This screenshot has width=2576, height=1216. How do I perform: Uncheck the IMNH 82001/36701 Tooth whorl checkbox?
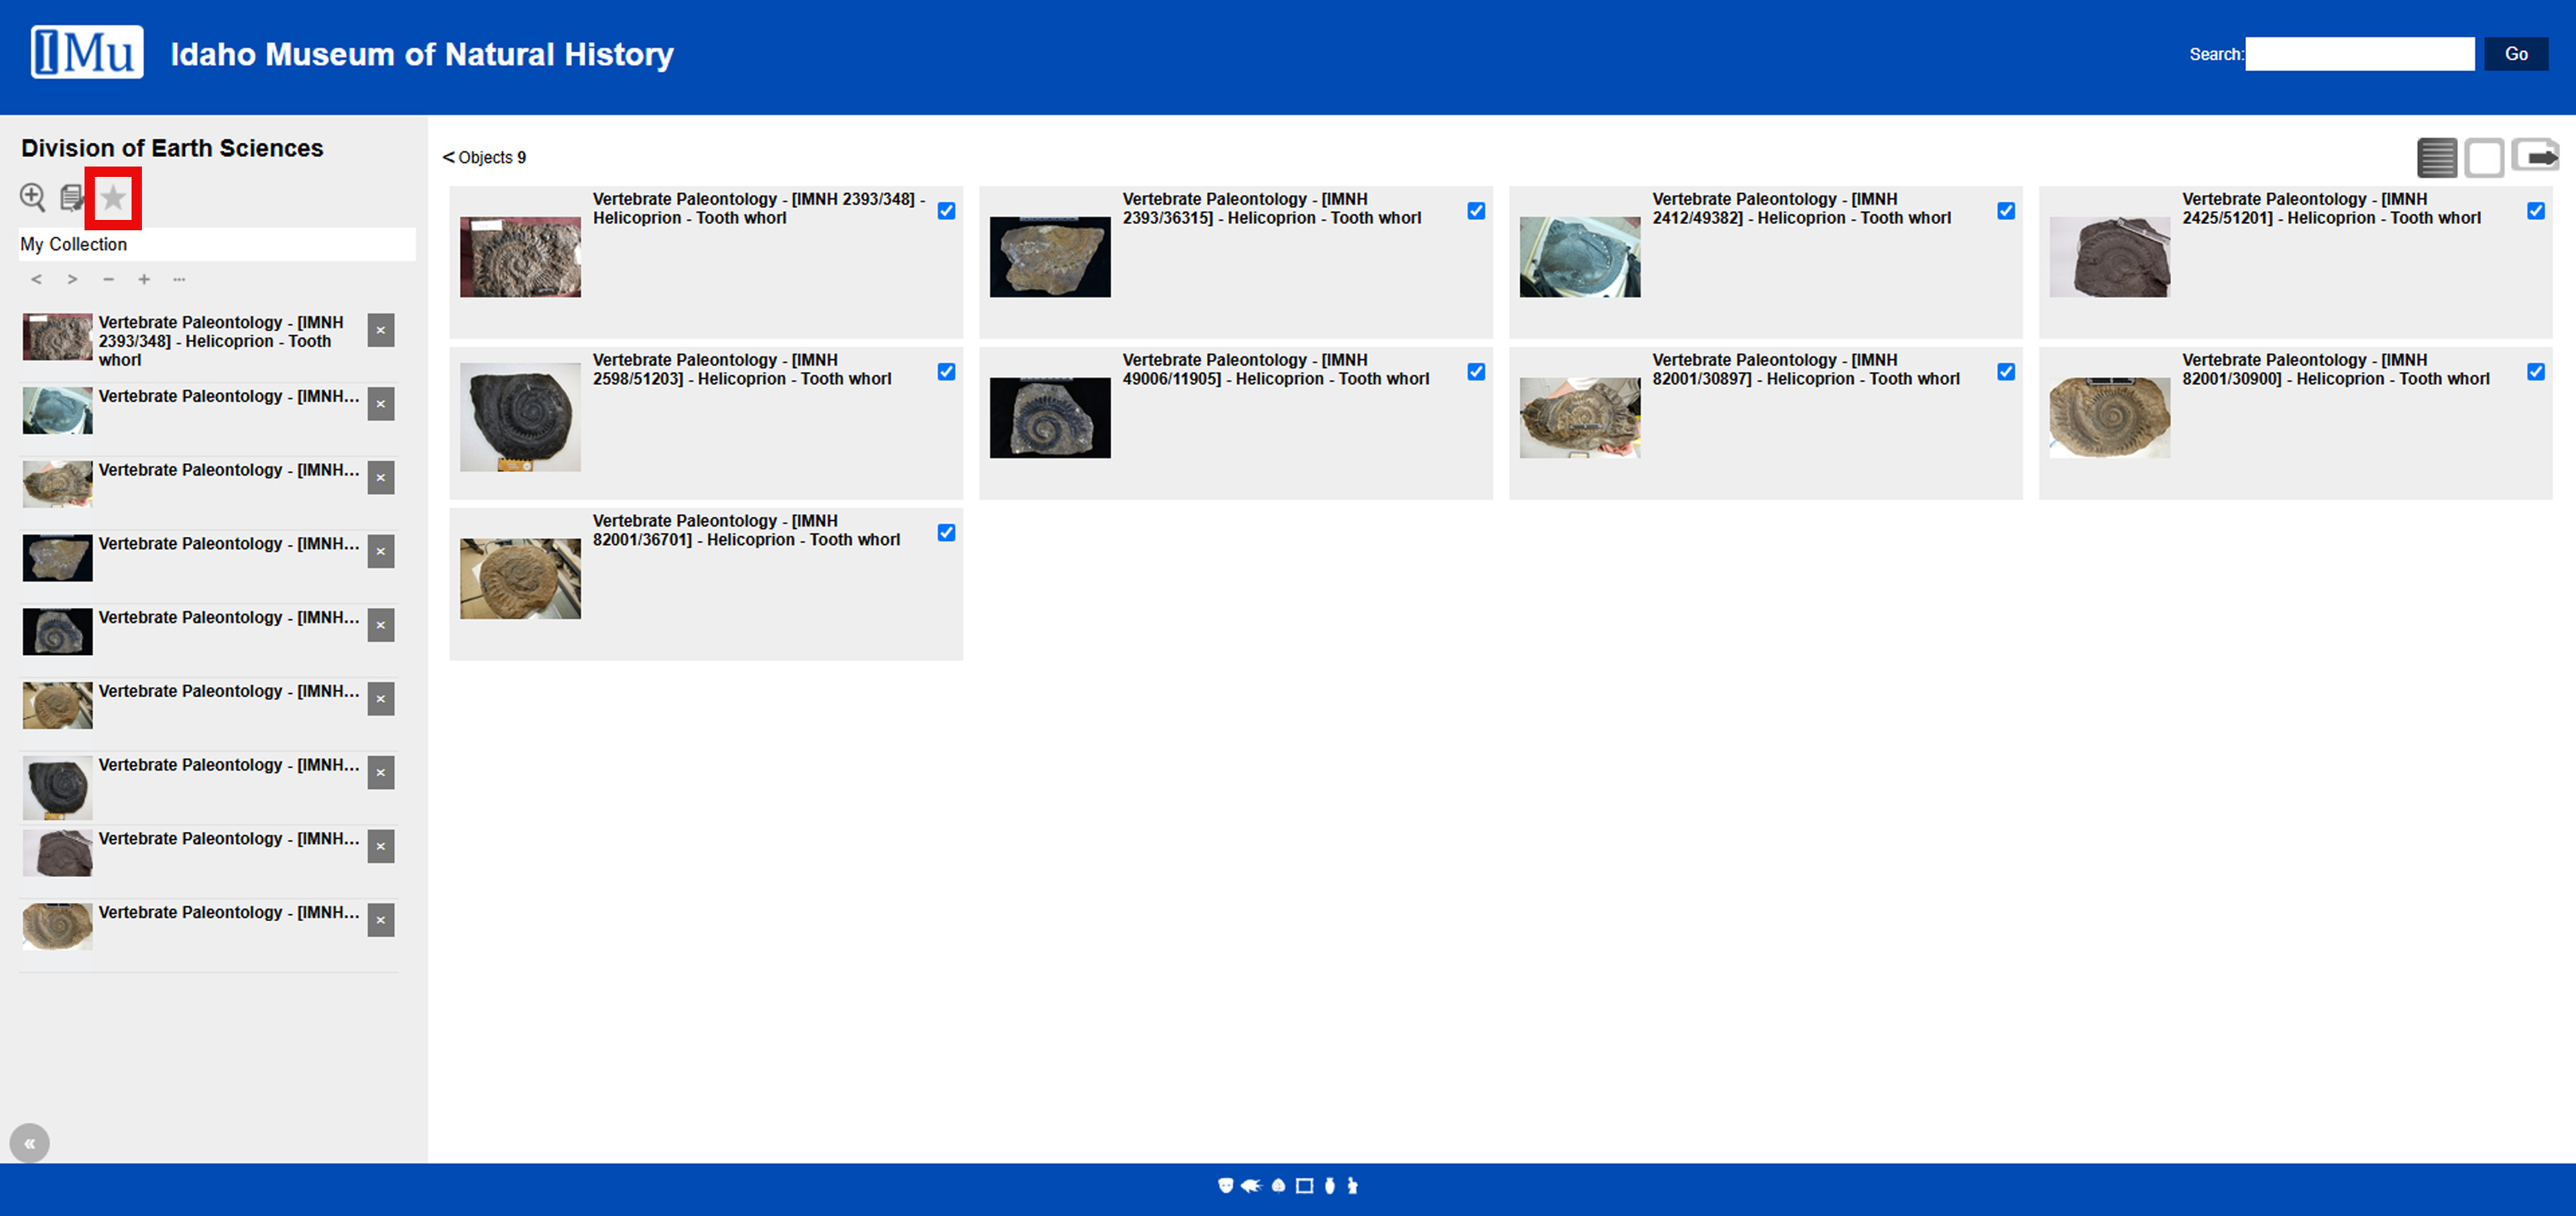tap(947, 532)
